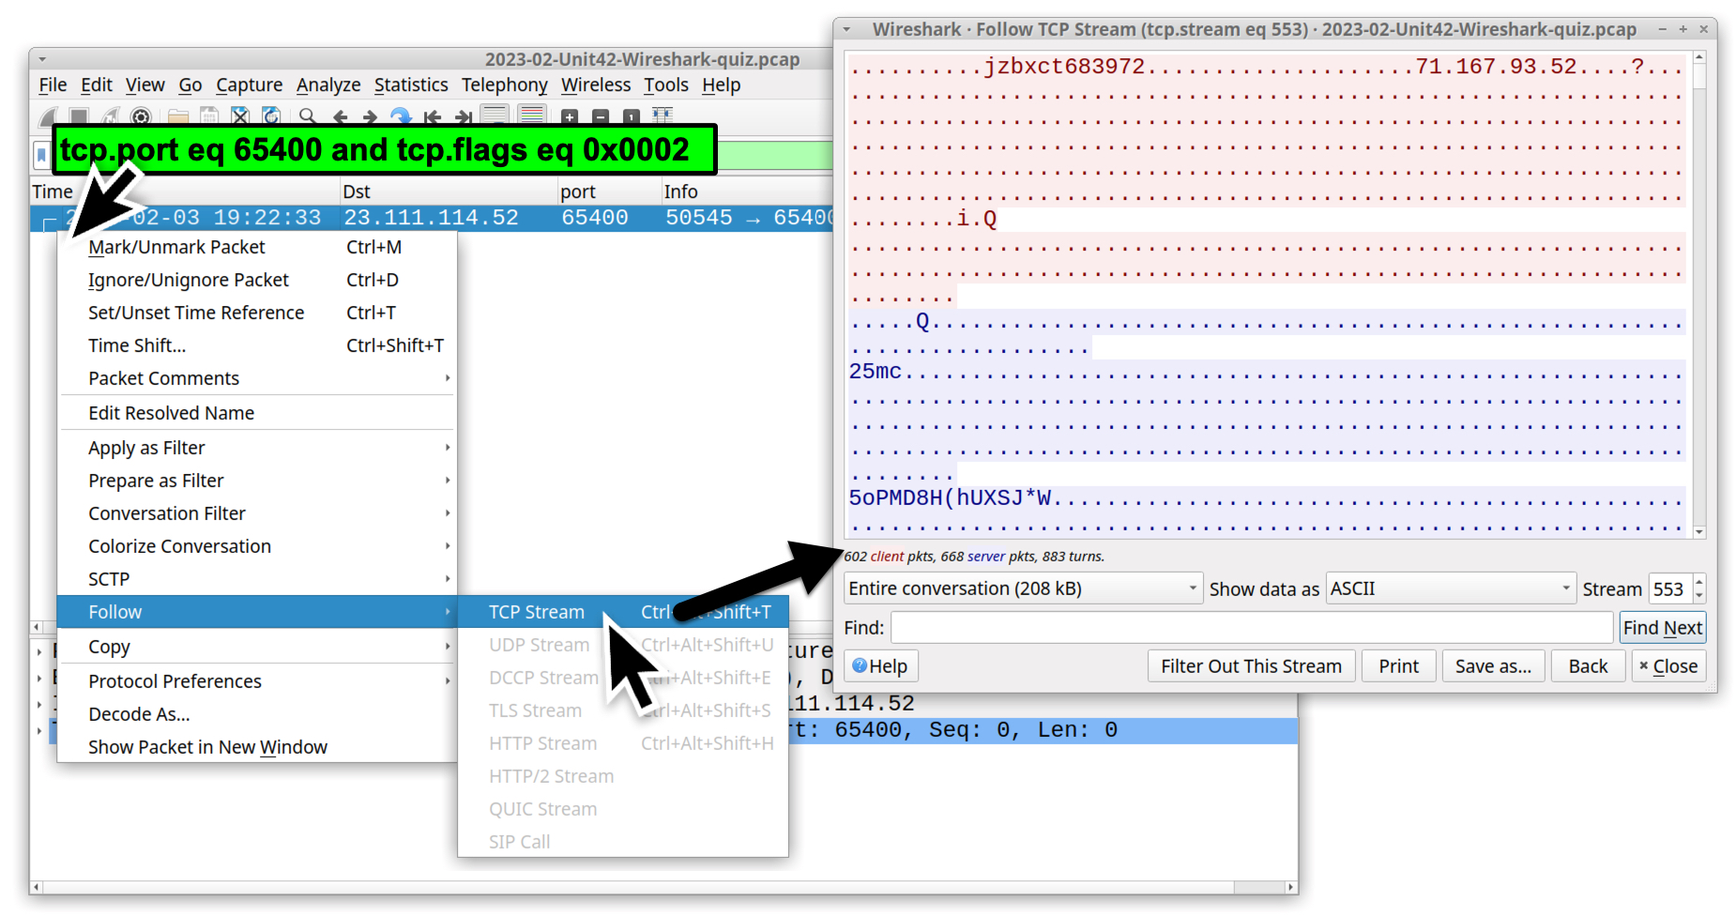Click the stream content vertical scrollbar
This screenshot has width=1736, height=917.
1698,295
